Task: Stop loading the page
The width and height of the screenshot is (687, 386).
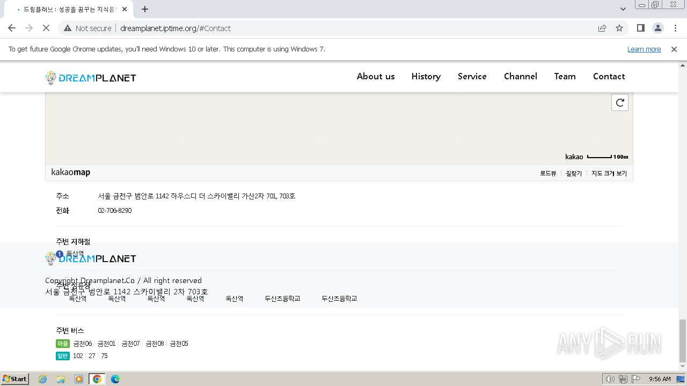Action: [46, 28]
